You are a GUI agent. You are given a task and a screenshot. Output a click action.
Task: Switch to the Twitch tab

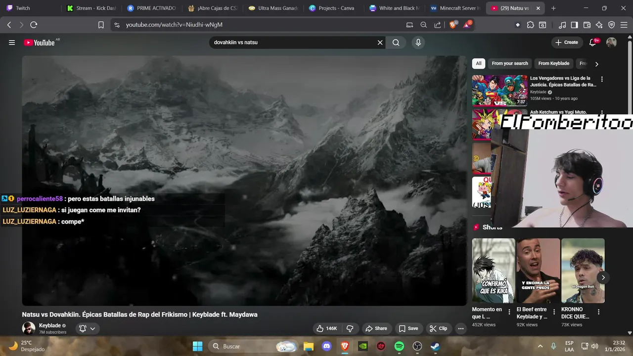30,8
